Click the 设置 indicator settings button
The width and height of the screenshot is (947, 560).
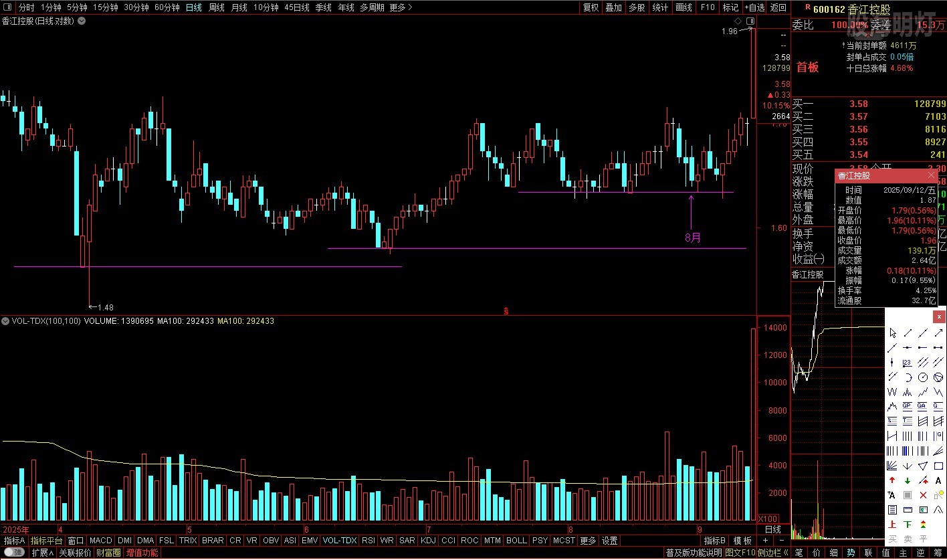(609, 541)
